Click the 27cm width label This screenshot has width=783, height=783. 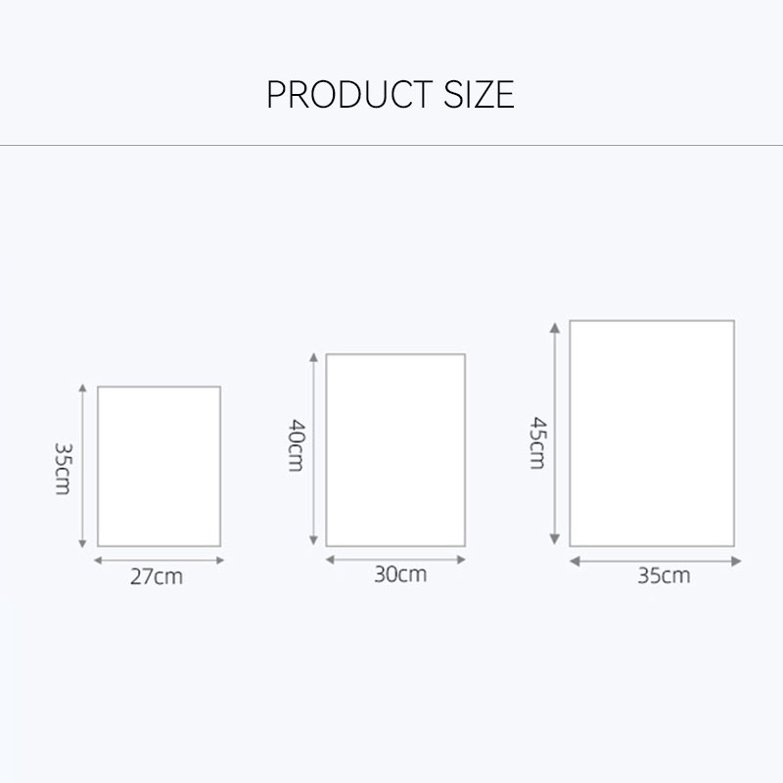tap(157, 576)
